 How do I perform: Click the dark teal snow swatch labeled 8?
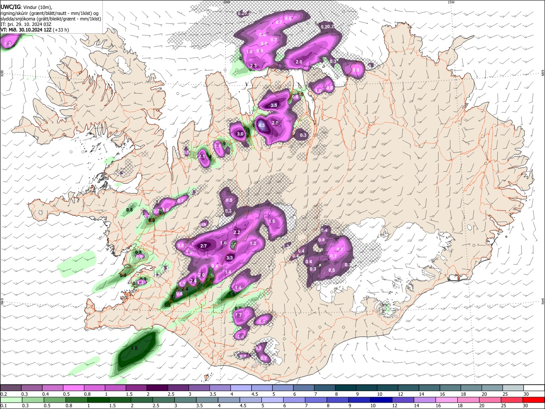[x=345, y=388]
